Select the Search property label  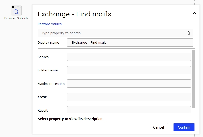pyautogui.click(x=43, y=57)
